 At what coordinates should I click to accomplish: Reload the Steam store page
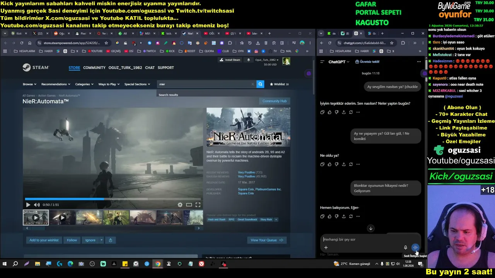[x=22, y=43]
